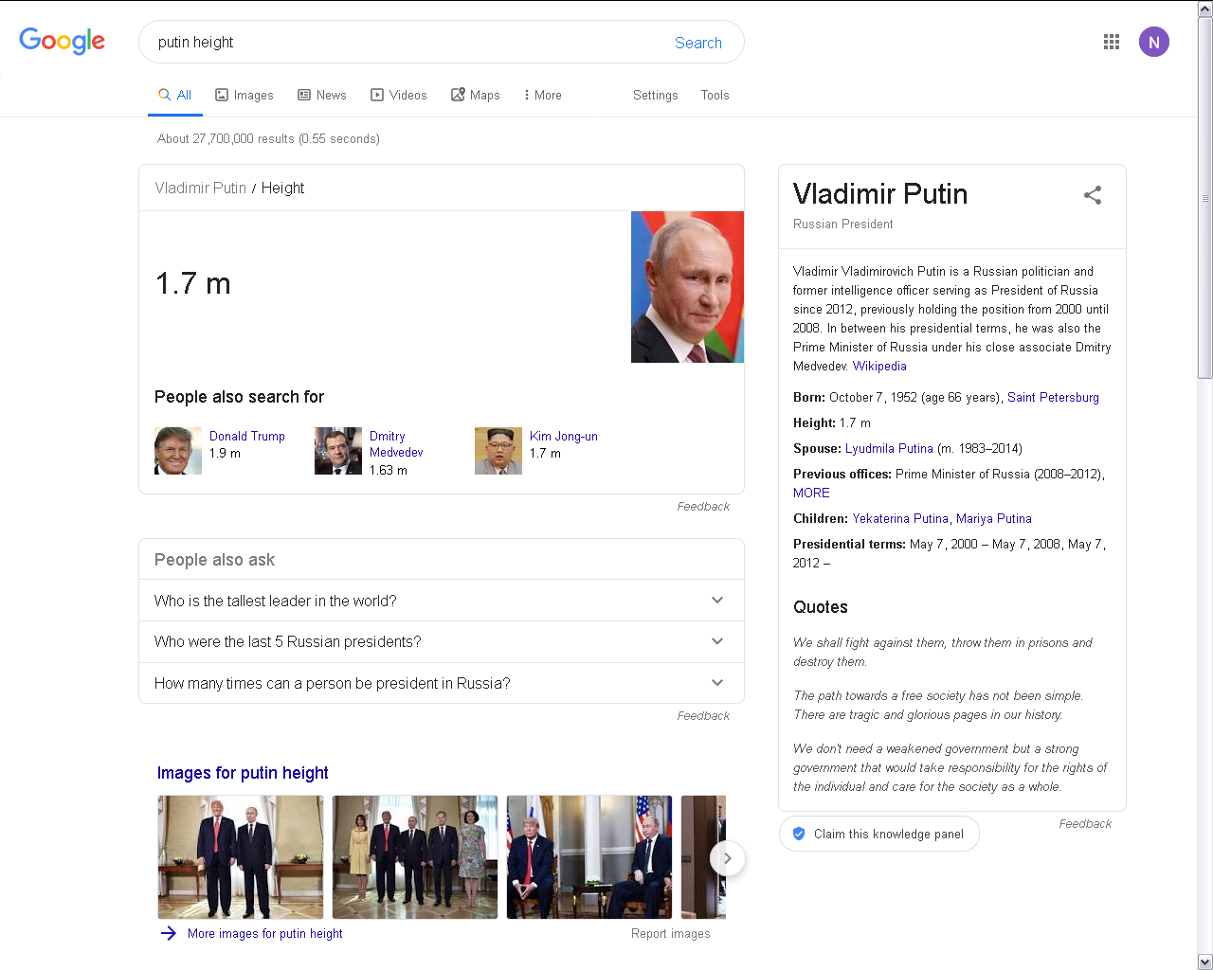
Task: Open the Donald Trump link
Action: click(247, 436)
